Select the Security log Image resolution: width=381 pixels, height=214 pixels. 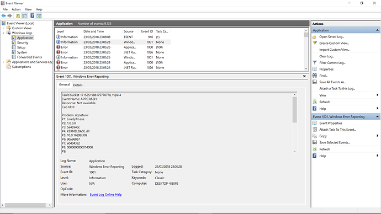coord(23,42)
